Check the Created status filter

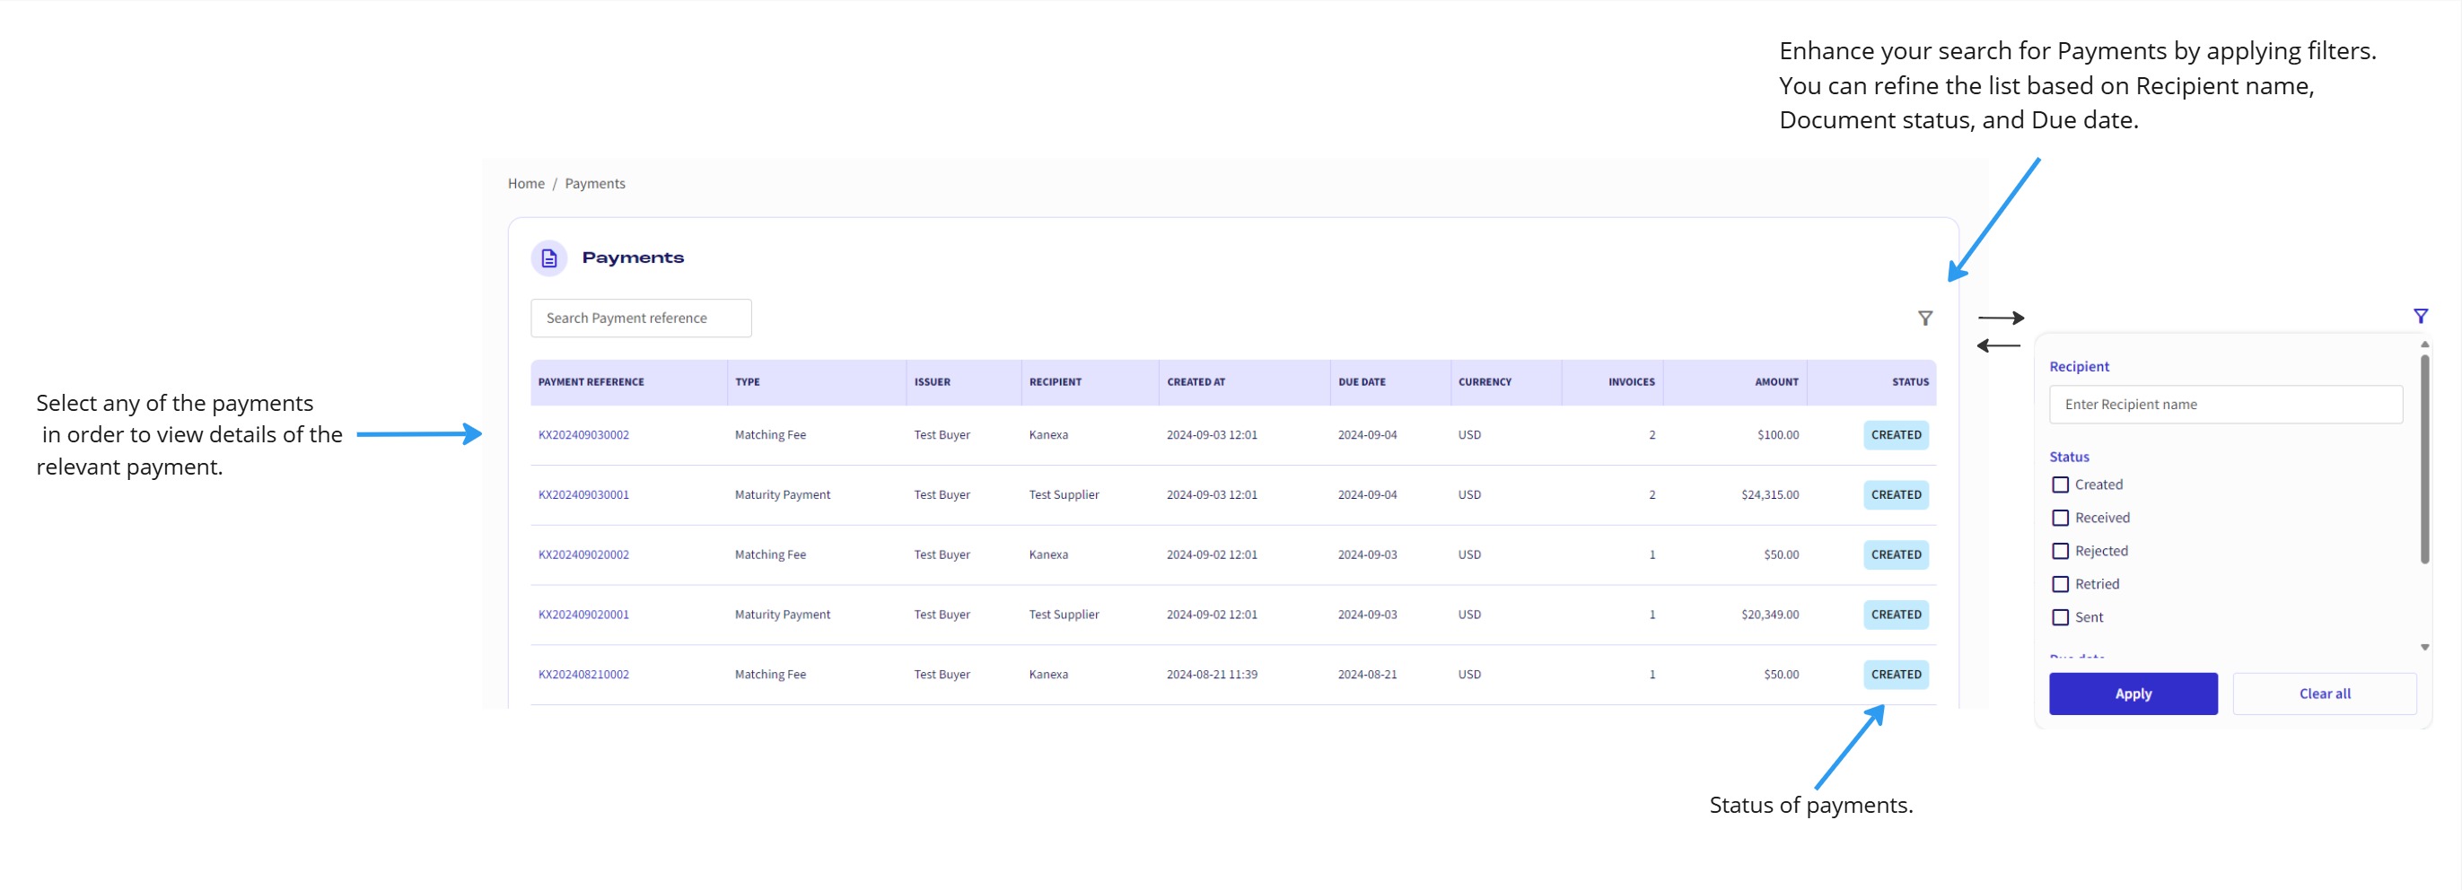point(2061,484)
